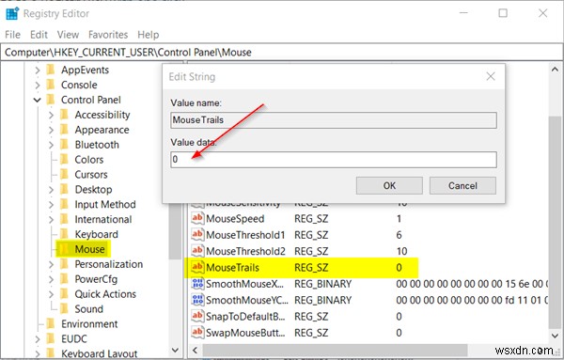This screenshot has height=360, width=564.
Task: Click the MouseSpeed string value icon
Action: pyautogui.click(x=197, y=218)
